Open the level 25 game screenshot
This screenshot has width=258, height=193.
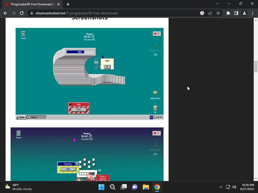(87, 154)
